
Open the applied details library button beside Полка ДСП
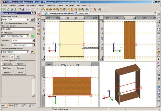[x=32, y=20]
